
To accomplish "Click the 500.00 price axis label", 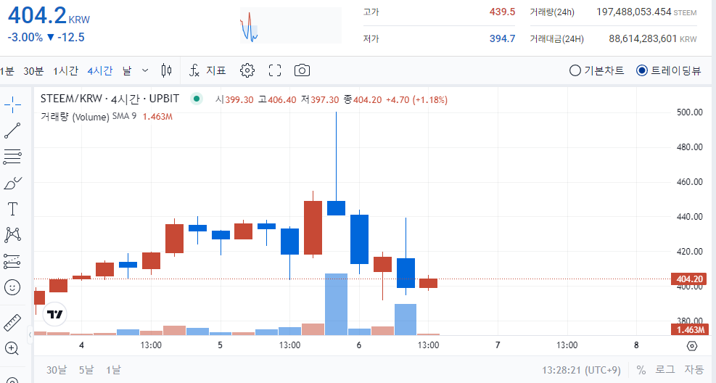I will pyautogui.click(x=689, y=112).
